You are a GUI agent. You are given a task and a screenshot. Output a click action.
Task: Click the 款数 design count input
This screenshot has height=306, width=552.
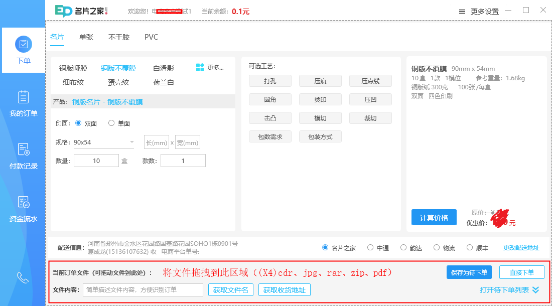[183, 161]
